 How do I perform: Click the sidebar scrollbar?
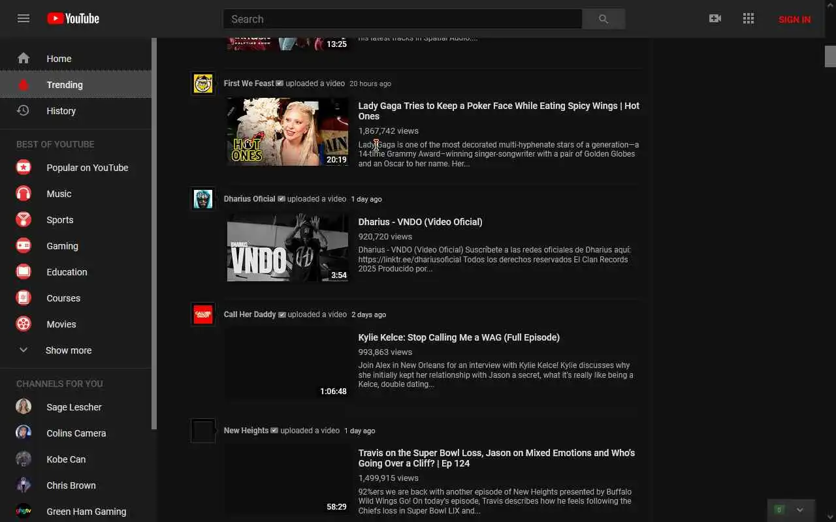[x=154, y=234]
